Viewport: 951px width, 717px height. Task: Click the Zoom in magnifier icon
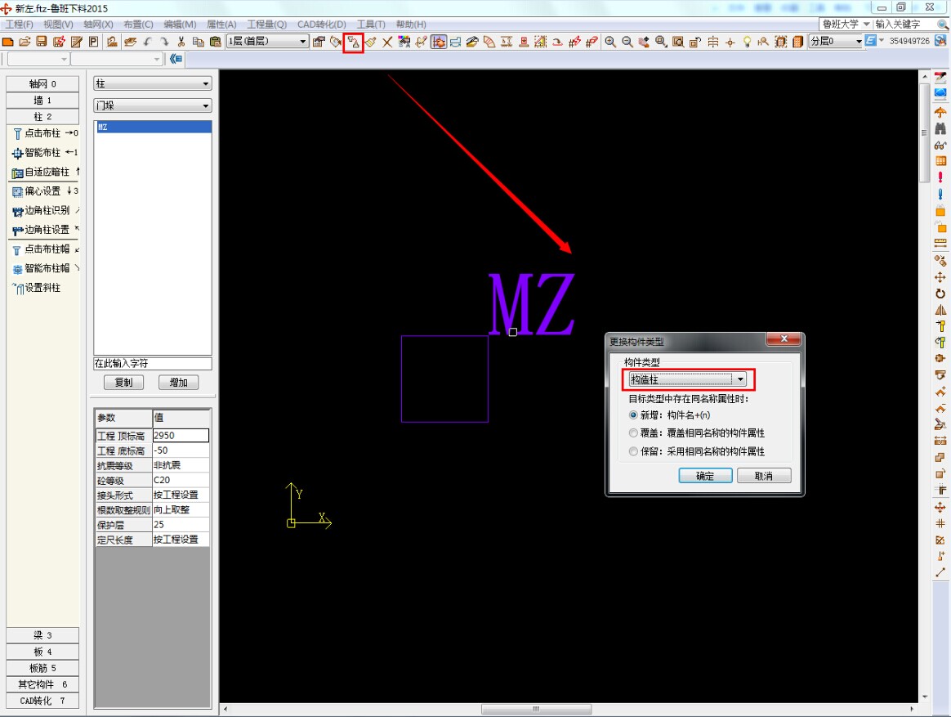(x=610, y=42)
